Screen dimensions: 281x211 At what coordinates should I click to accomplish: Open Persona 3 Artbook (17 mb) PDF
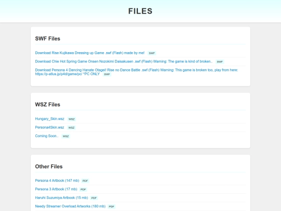[x=56, y=189]
